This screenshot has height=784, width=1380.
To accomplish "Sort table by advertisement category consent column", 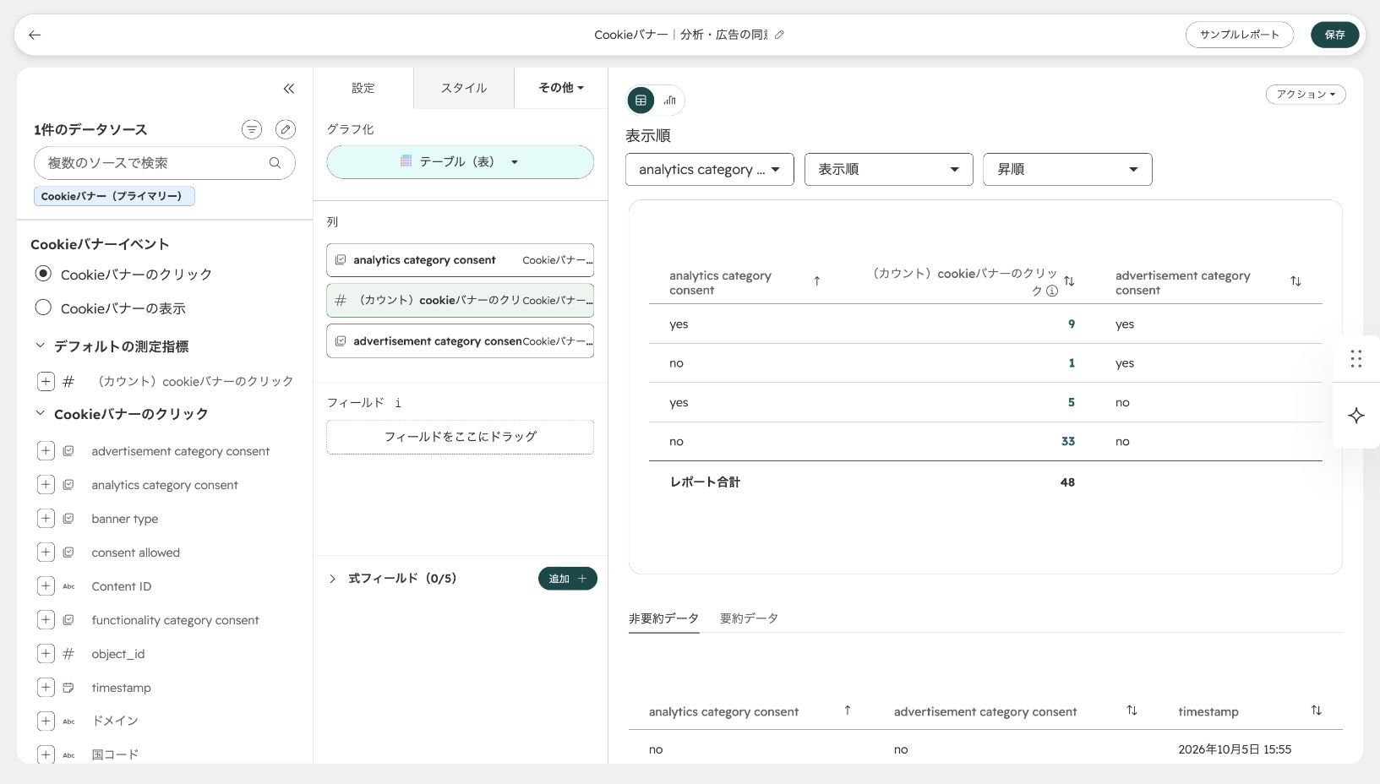I will coord(1295,281).
